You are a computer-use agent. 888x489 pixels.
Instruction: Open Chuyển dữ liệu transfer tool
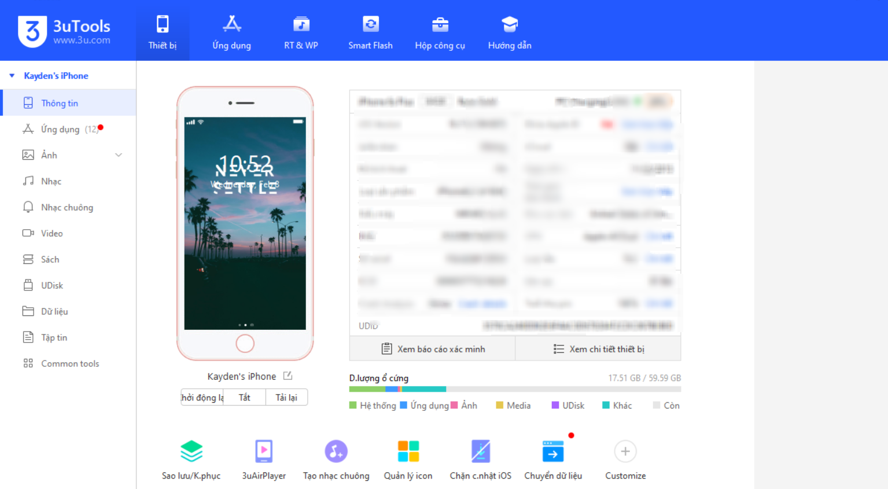coord(552,452)
